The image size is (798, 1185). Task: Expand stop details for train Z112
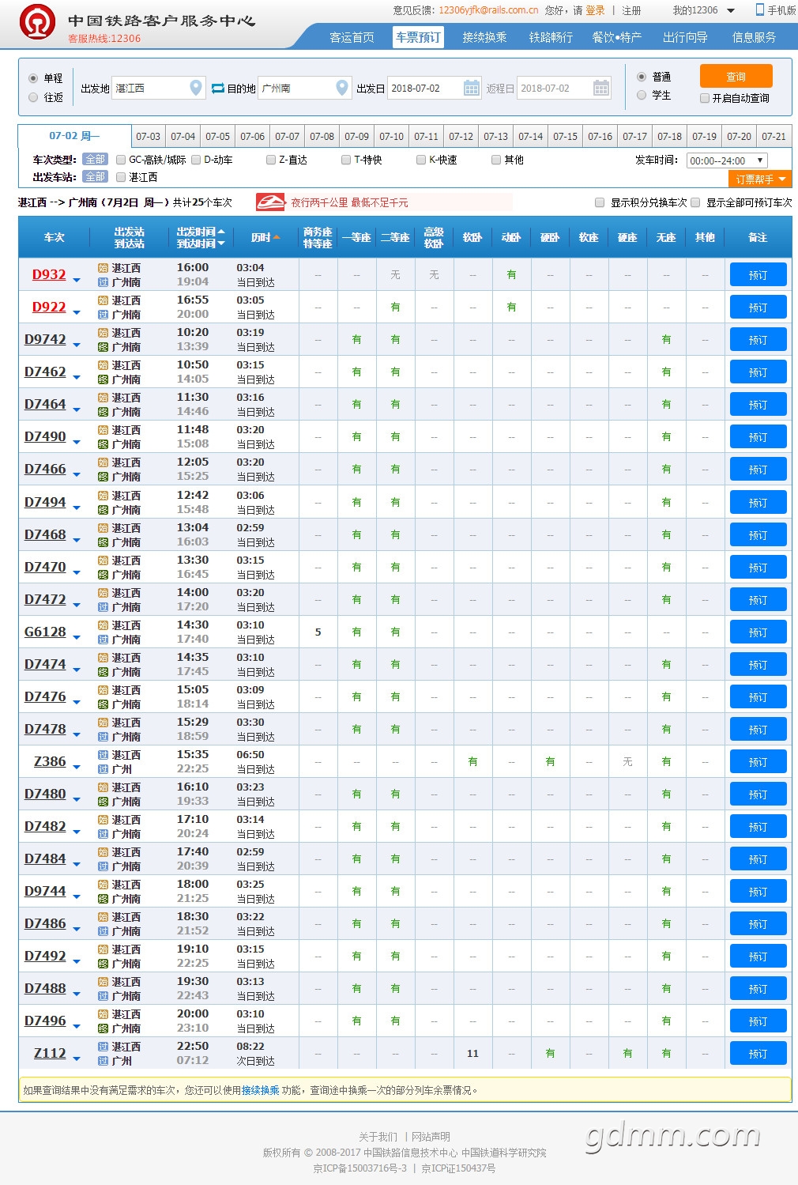pyautogui.click(x=77, y=1059)
